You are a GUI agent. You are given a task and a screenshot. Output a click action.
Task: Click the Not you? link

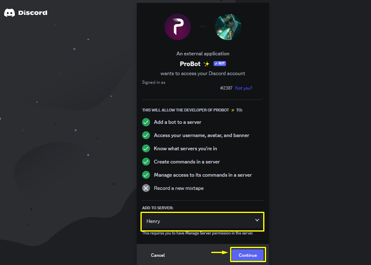point(243,88)
